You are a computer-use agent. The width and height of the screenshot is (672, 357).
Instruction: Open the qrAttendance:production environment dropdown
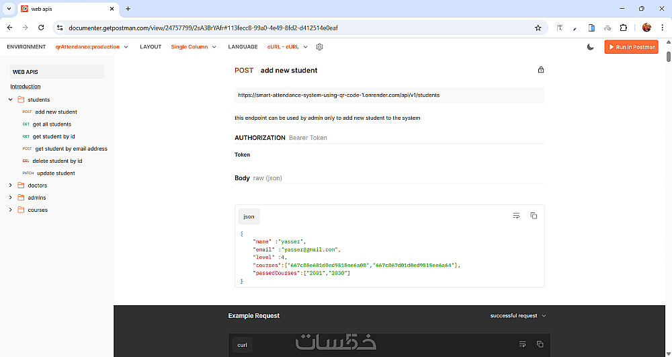pos(91,46)
